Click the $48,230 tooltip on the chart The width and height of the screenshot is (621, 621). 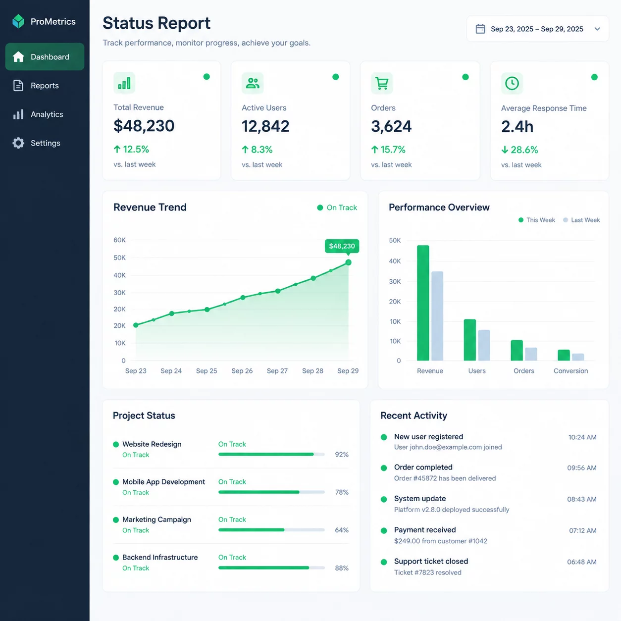pos(342,246)
